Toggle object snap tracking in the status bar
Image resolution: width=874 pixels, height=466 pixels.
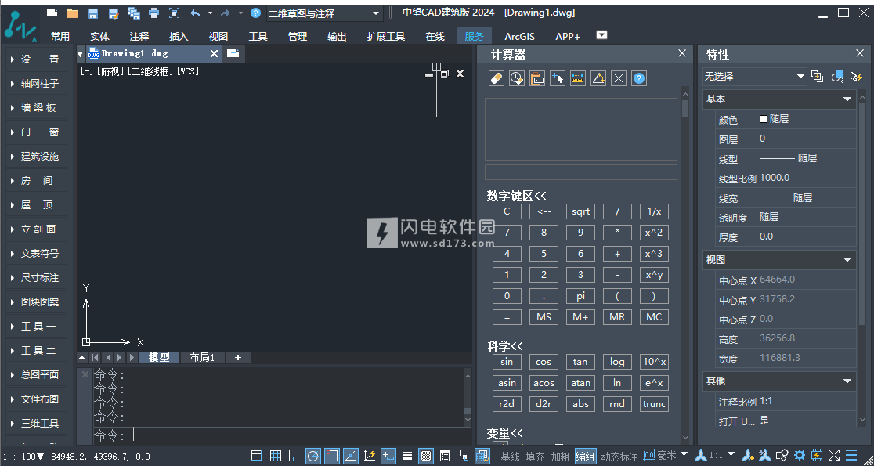(x=351, y=456)
